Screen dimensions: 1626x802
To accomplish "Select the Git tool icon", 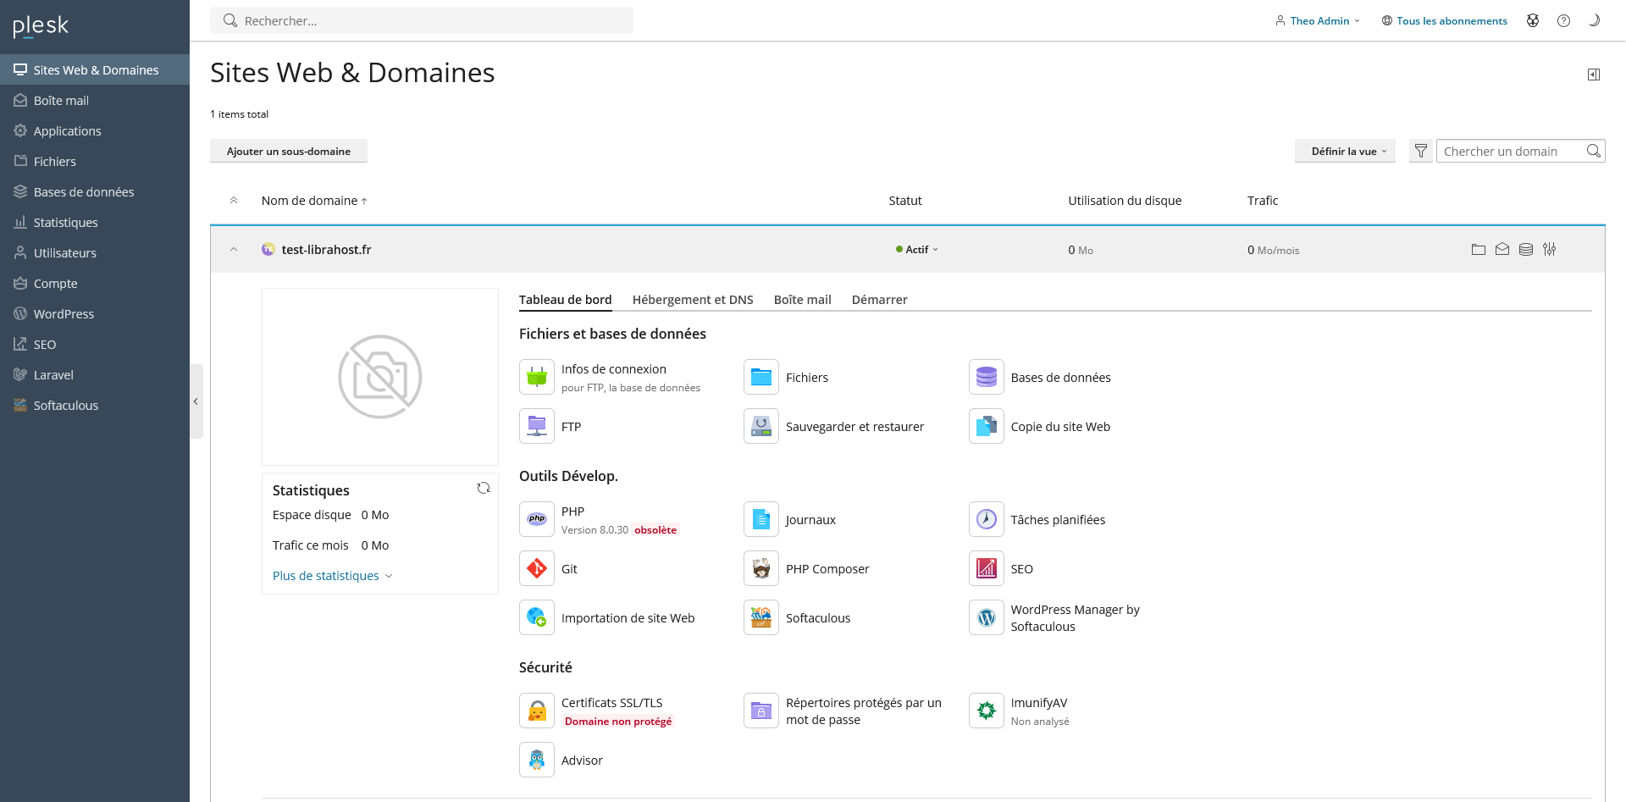I will (x=536, y=568).
